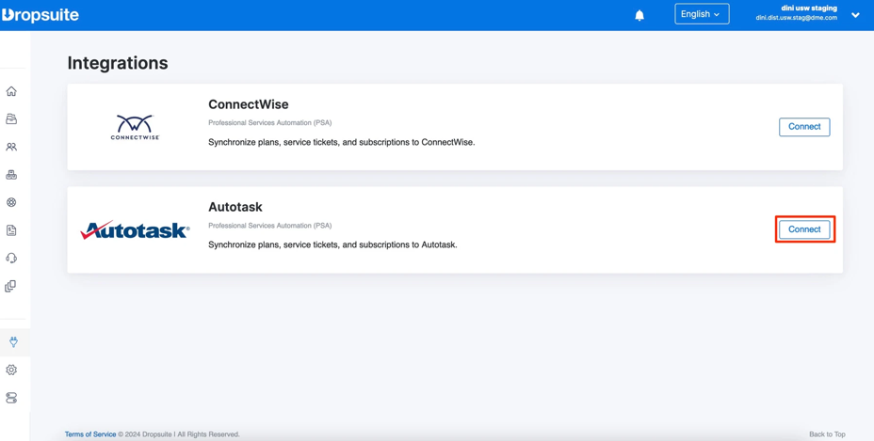Click the headset support icon in sidebar
The width and height of the screenshot is (874, 441).
pos(11,258)
